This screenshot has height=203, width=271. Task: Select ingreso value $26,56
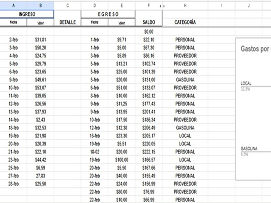click(40, 104)
